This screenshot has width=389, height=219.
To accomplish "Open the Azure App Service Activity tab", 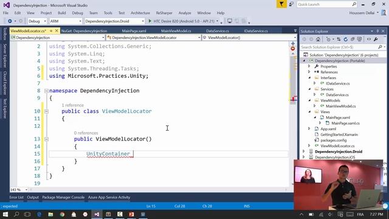I will pyautogui.click(x=109, y=197).
